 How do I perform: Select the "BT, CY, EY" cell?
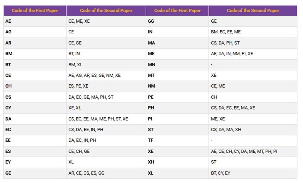click(x=220, y=173)
